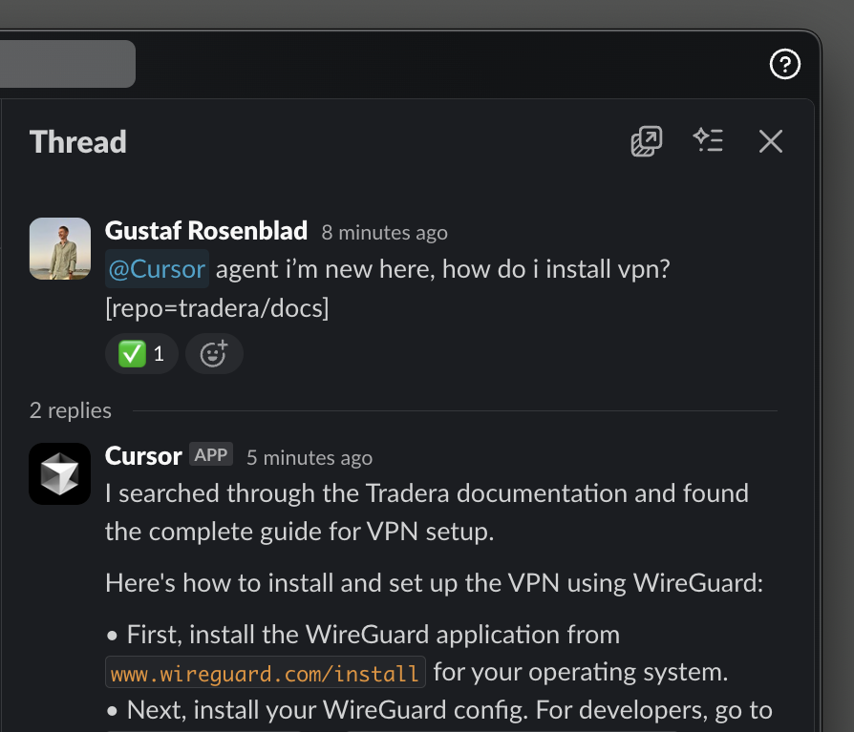
Task: Click the '2 replies' label
Action: pos(71,410)
